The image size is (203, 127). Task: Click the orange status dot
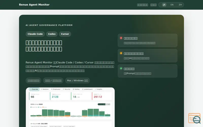pos(121,53)
